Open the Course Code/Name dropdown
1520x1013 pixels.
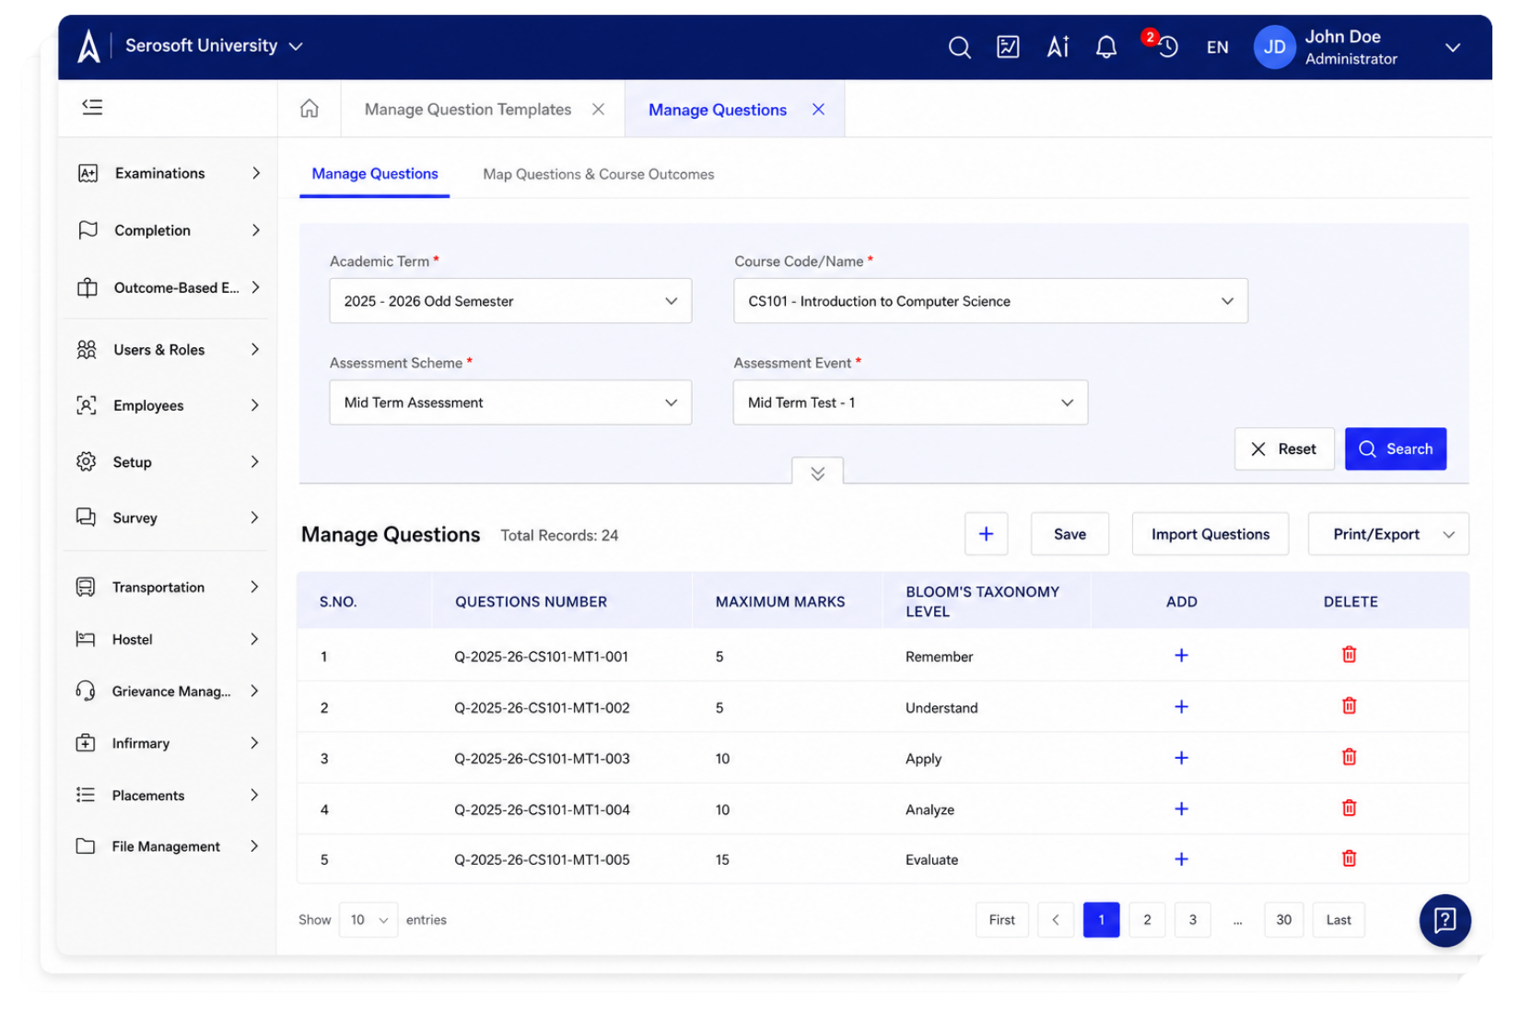click(990, 301)
